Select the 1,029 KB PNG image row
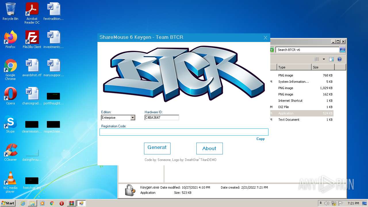 tap(302, 88)
